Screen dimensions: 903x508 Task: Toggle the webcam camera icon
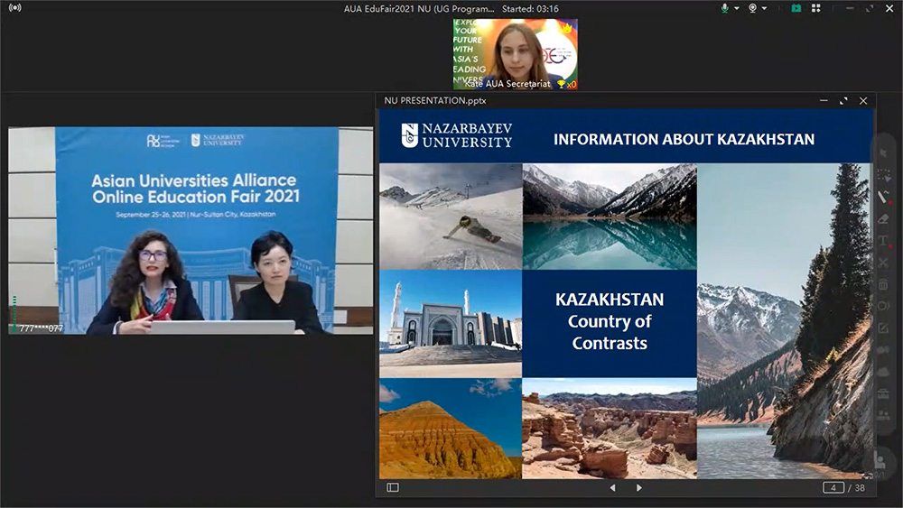tap(752, 8)
